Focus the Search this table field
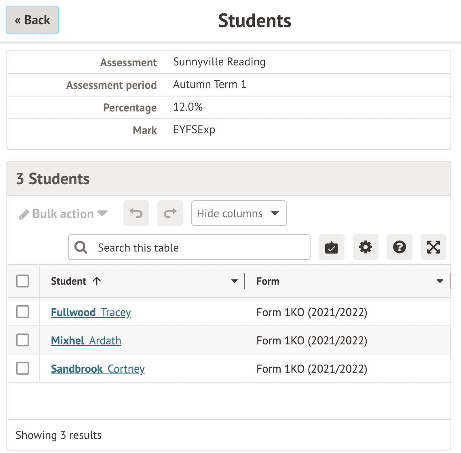 click(198, 247)
